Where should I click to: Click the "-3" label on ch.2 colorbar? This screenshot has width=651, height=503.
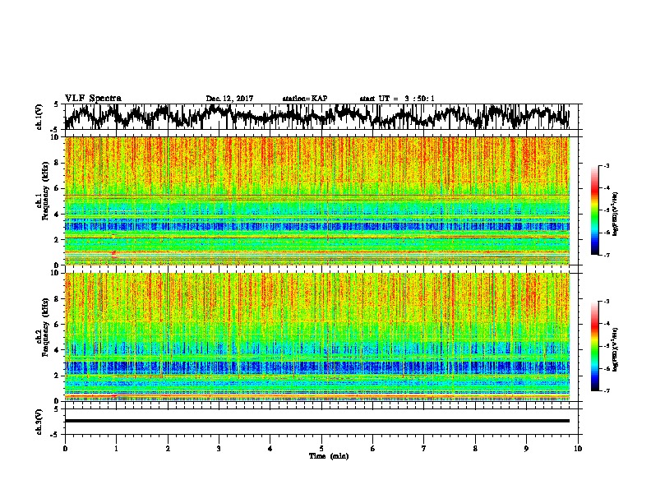click(607, 302)
